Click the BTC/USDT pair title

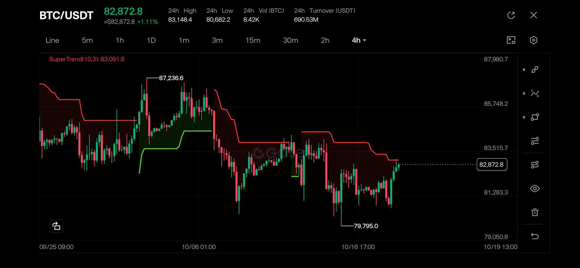(66, 15)
